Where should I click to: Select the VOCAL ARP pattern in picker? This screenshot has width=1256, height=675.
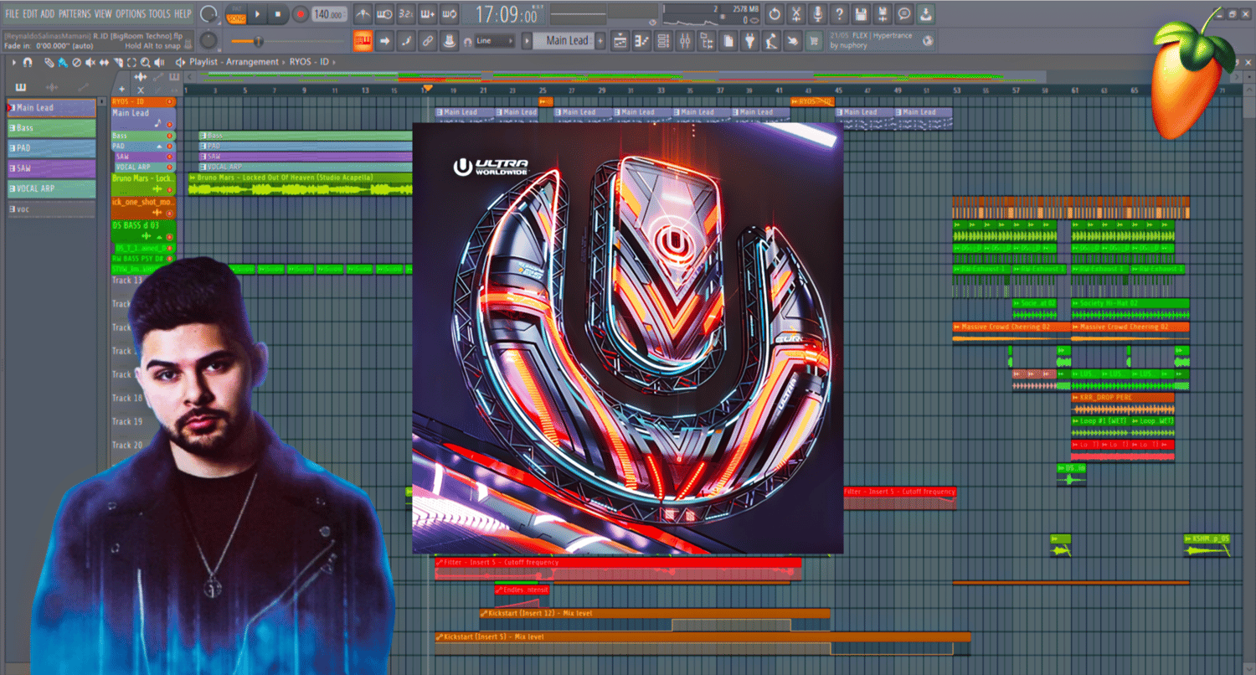(52, 188)
